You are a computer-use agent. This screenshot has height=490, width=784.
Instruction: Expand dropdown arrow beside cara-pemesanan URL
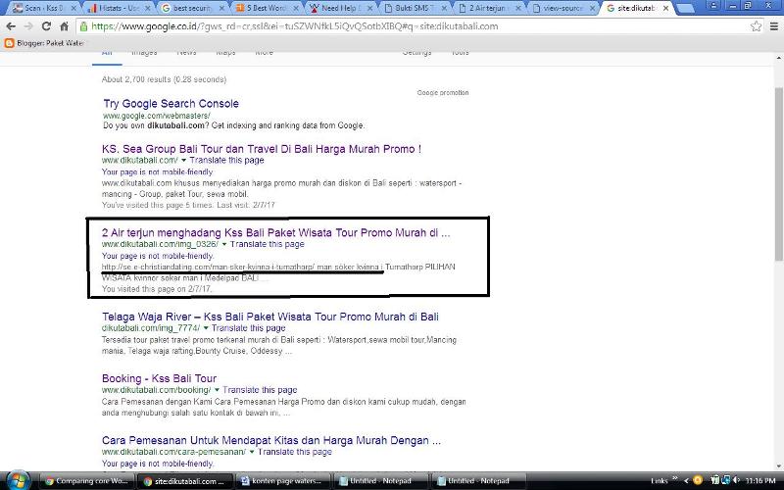tap(252, 452)
